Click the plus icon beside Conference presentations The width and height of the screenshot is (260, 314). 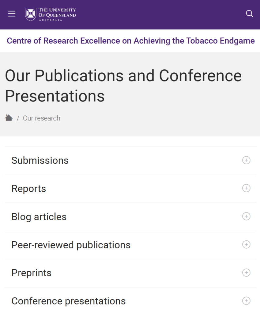[246, 301]
